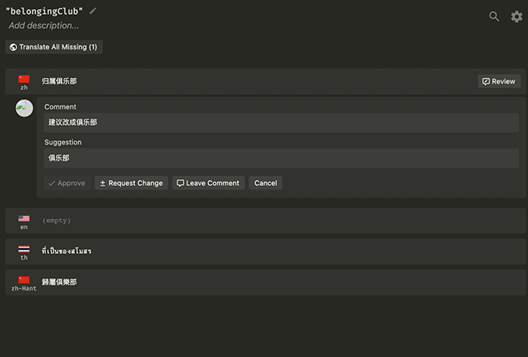The image size is (528, 357).
Task: Click the Comment text field
Action: pyautogui.click(x=281, y=123)
